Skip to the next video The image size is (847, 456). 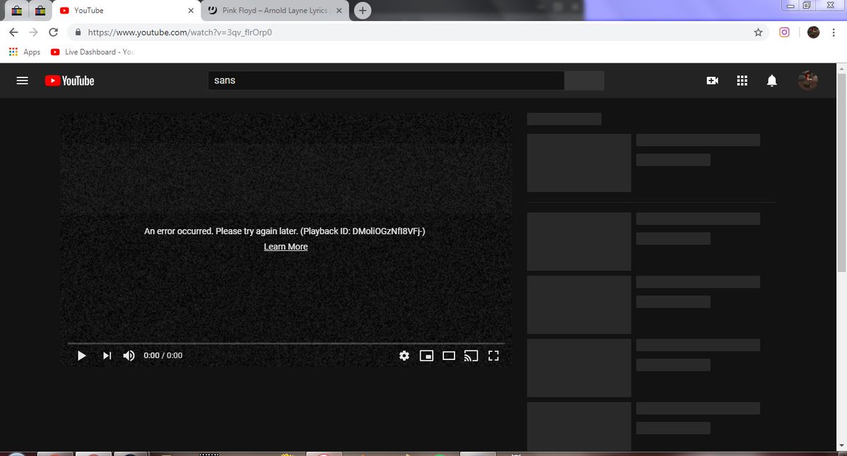(x=107, y=356)
